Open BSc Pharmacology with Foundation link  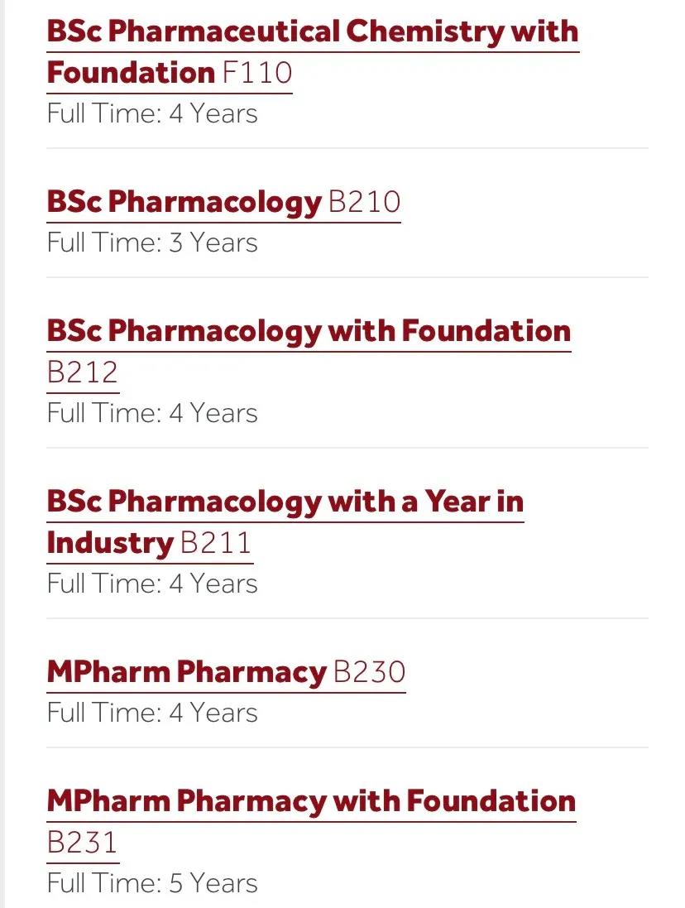309,331
